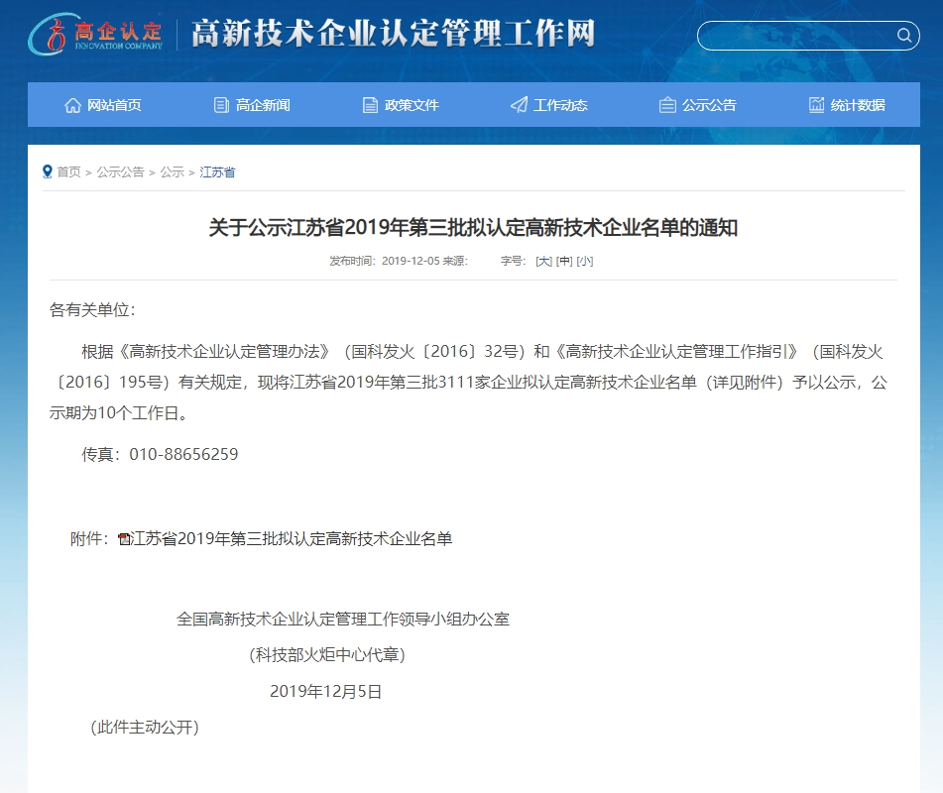Click the news icon beside 高企新闻
Viewport: 943px width, 793px height.
click(221, 105)
